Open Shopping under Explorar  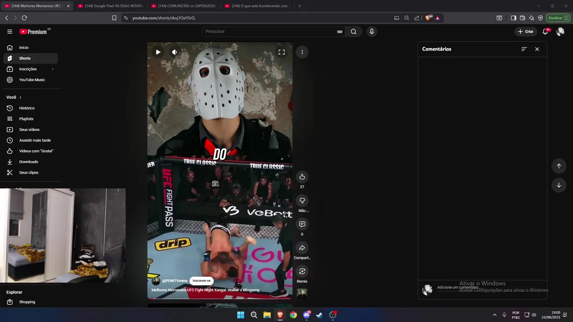pos(30,302)
